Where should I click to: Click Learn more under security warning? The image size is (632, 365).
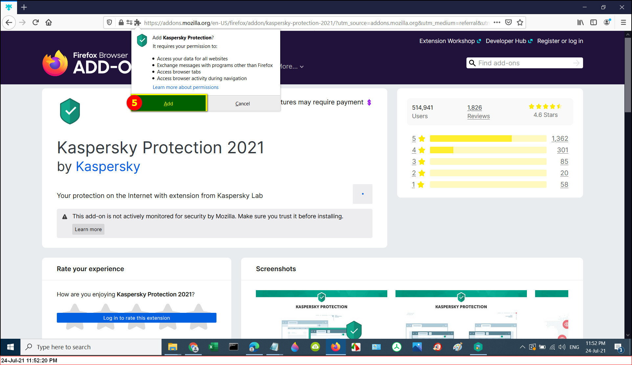click(88, 229)
